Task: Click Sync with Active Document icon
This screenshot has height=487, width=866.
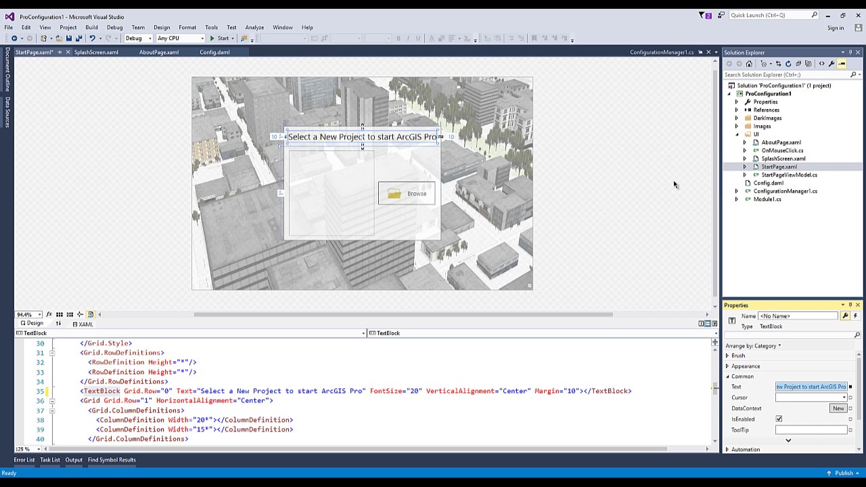Action: 778,64
